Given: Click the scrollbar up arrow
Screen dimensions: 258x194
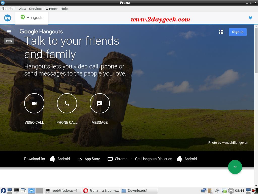Looking at the screenshot, I should (x=256, y=26).
